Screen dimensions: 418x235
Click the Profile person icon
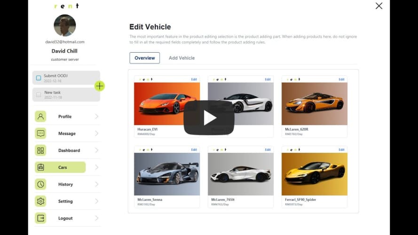point(40,117)
